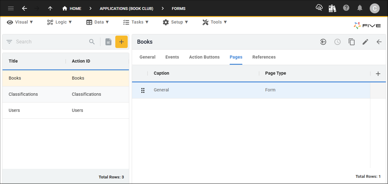Select the Books row in the forms list
The height and width of the screenshot is (184, 388).
[x=66, y=78]
